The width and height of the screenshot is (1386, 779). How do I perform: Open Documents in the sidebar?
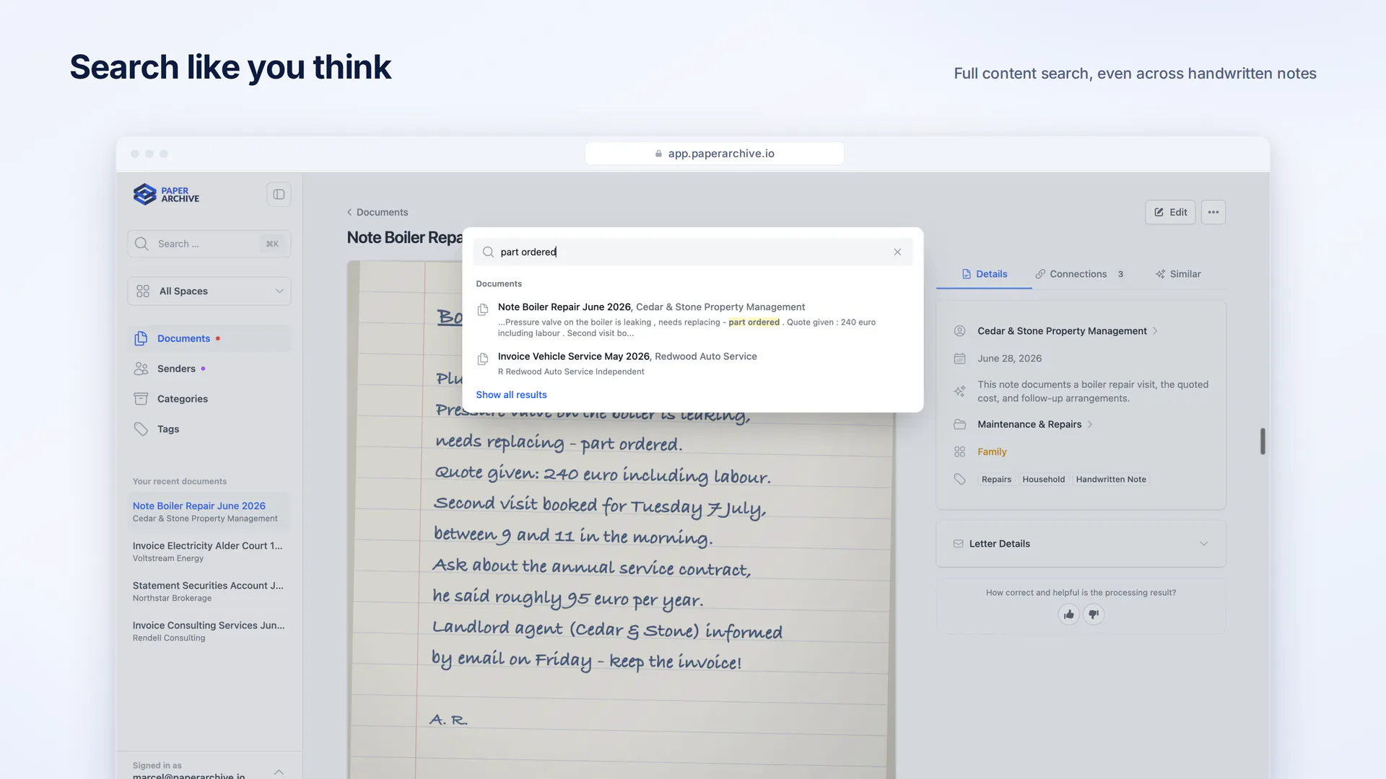click(209, 338)
